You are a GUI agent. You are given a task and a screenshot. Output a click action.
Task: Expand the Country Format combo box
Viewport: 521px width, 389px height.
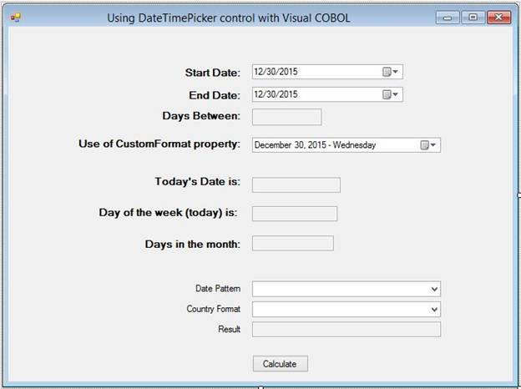click(x=433, y=310)
